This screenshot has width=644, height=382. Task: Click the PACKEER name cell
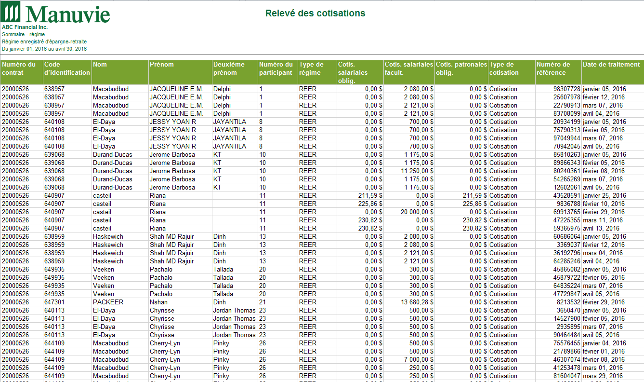click(108, 302)
